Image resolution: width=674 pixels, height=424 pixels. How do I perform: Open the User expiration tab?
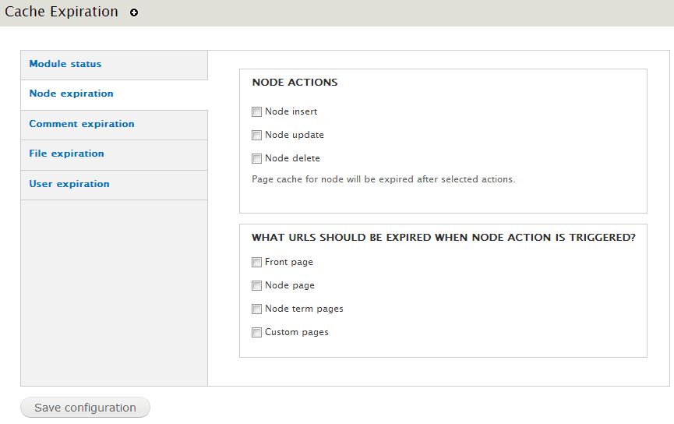coord(69,184)
